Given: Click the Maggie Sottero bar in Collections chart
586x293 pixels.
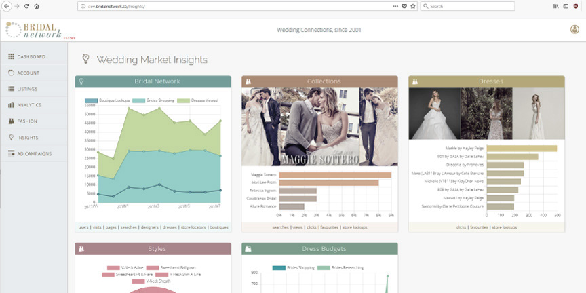Looking at the screenshot, I should click(335, 175).
